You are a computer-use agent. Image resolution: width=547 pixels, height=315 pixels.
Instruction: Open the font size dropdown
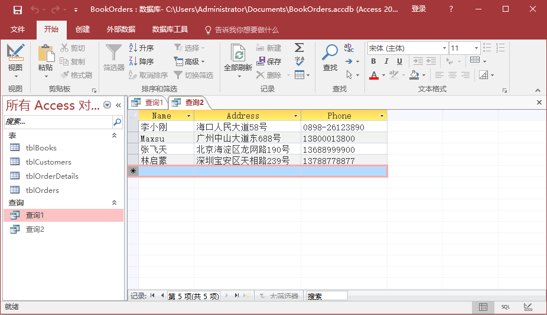pos(476,48)
